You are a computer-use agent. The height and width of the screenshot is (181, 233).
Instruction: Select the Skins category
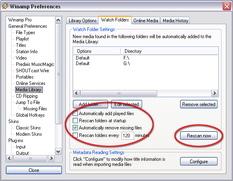pyautogui.click(x=13, y=121)
